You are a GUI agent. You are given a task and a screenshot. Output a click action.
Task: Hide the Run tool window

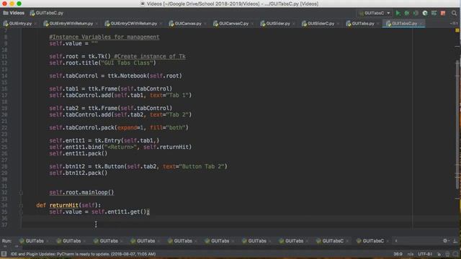455,241
